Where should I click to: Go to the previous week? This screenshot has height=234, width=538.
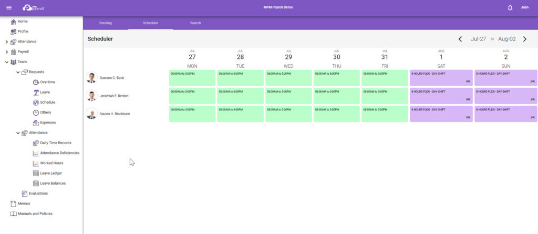coord(460,39)
